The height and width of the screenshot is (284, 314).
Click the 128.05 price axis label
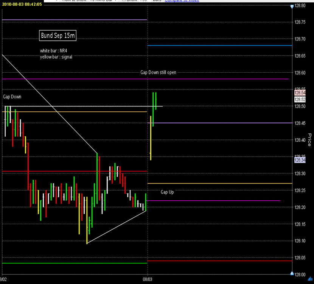tap(300, 258)
